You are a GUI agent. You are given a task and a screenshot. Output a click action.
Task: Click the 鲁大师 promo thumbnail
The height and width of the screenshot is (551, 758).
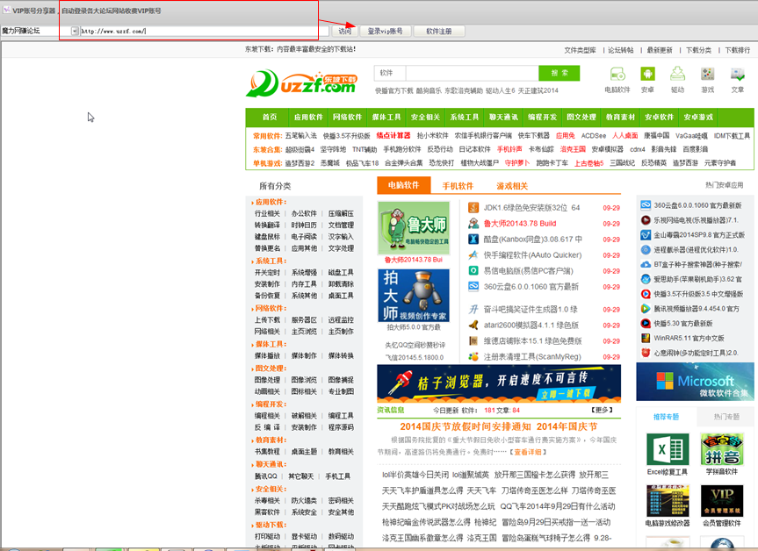click(414, 228)
